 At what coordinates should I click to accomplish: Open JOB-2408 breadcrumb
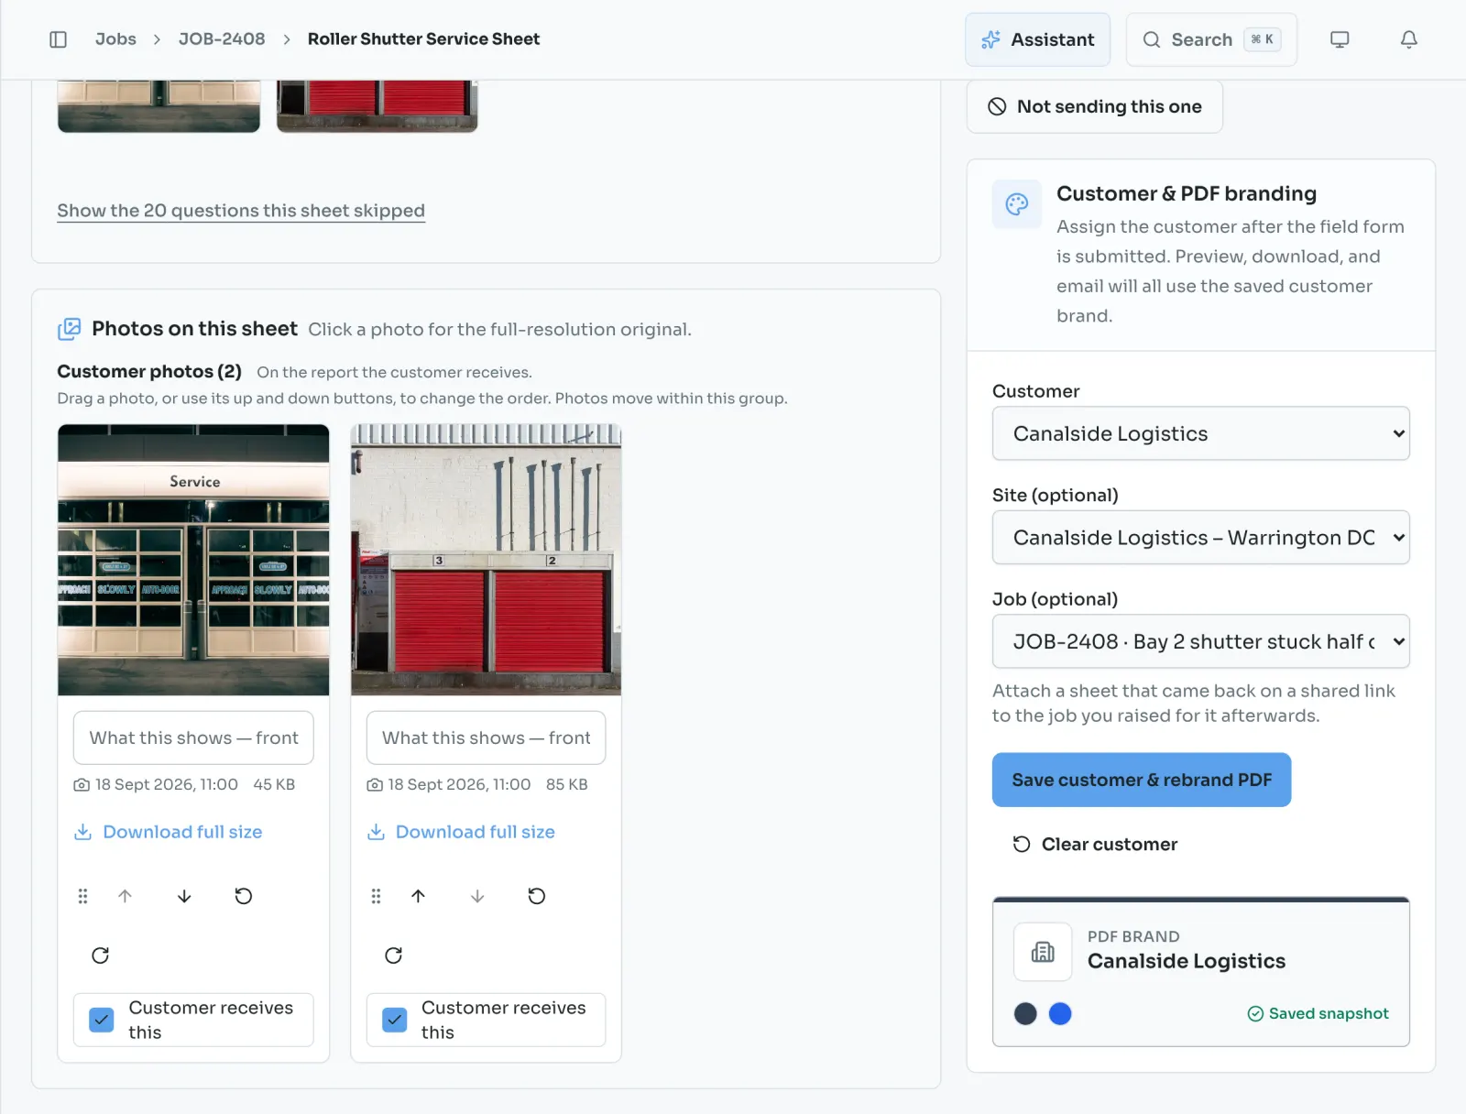[222, 39]
